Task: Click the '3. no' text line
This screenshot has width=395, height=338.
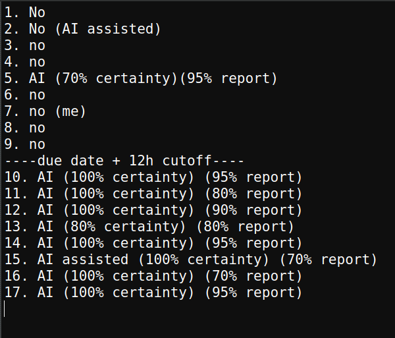Action: point(25,45)
